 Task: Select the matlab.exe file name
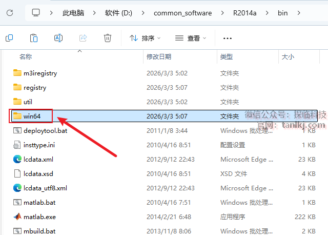tap(39, 217)
